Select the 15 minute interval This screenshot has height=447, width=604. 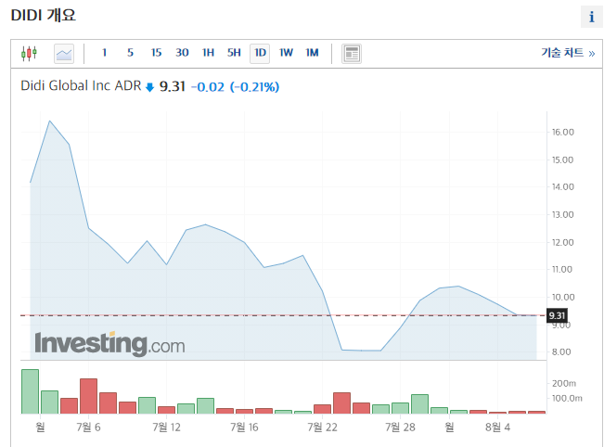[x=156, y=53]
